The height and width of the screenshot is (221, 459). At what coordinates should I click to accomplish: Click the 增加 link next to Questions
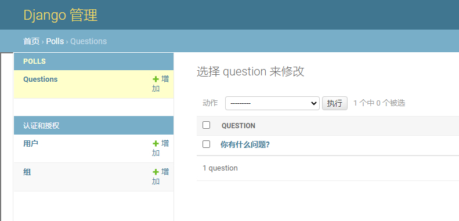coord(160,84)
